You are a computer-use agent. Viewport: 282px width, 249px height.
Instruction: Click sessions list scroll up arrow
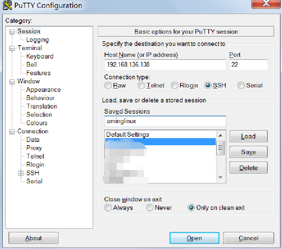coord(221,136)
